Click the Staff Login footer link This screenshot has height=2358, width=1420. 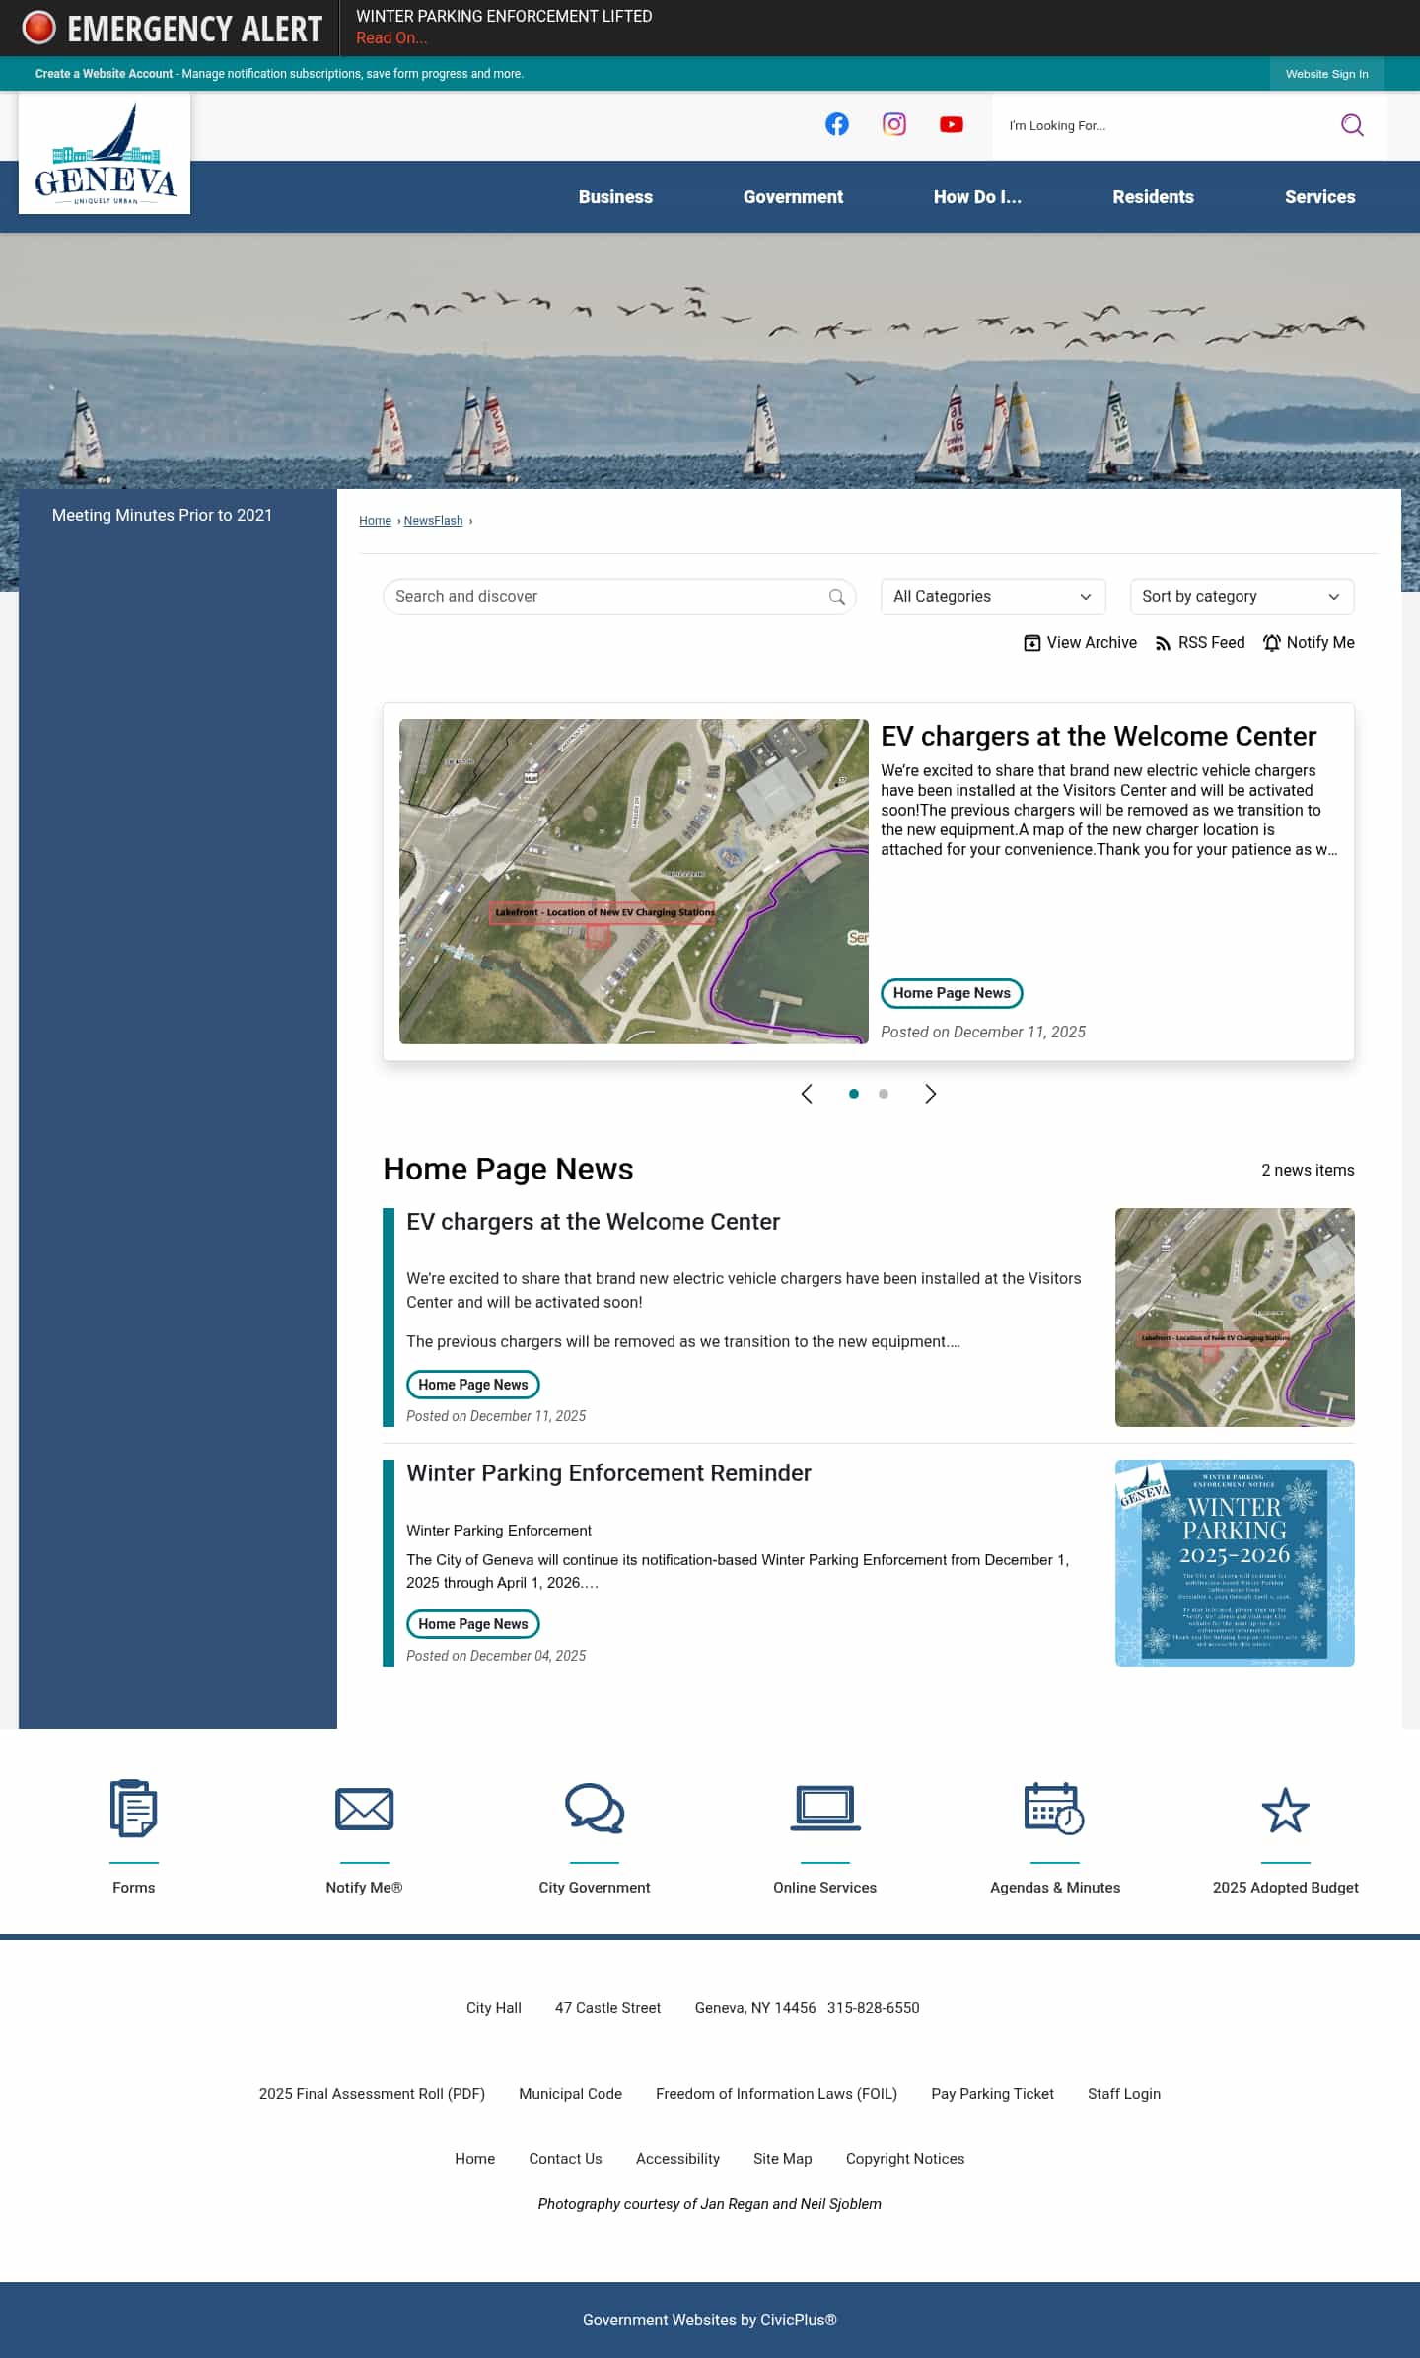pyautogui.click(x=1124, y=2094)
